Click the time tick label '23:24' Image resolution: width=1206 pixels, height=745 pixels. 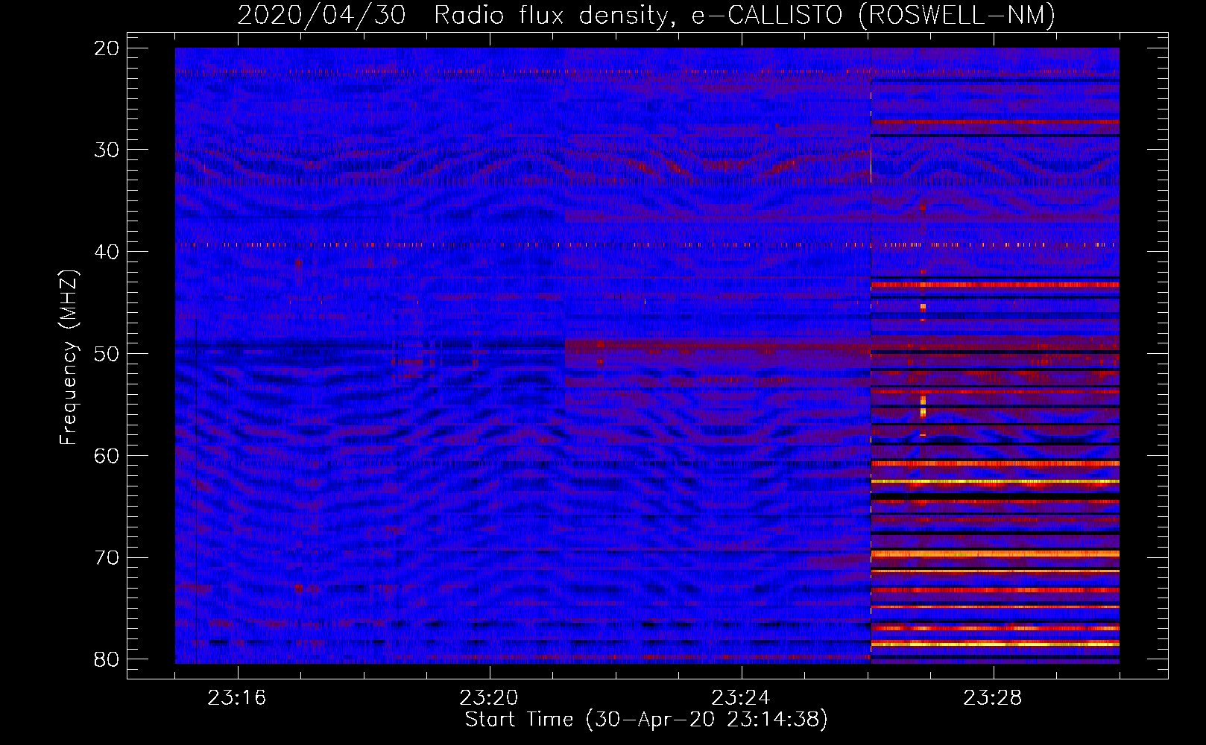(x=741, y=698)
